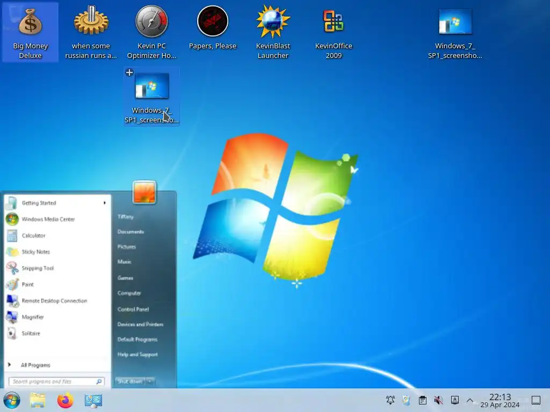Select the golden gear "when some russian runs a..." icon
Image resolution: width=550 pixels, height=412 pixels.
coord(91,32)
